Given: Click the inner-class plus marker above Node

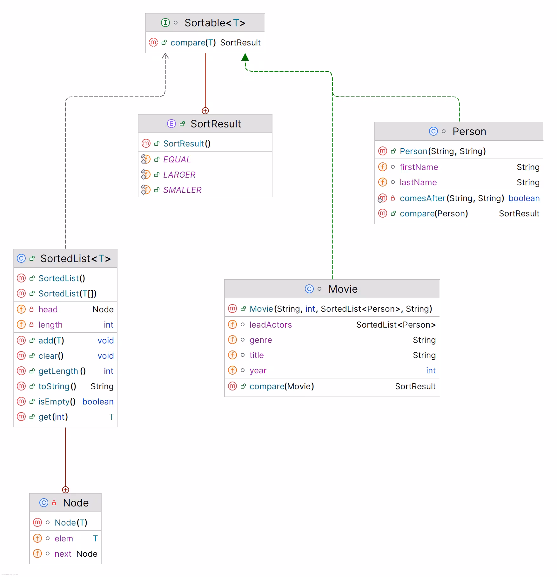Looking at the screenshot, I should click(65, 490).
